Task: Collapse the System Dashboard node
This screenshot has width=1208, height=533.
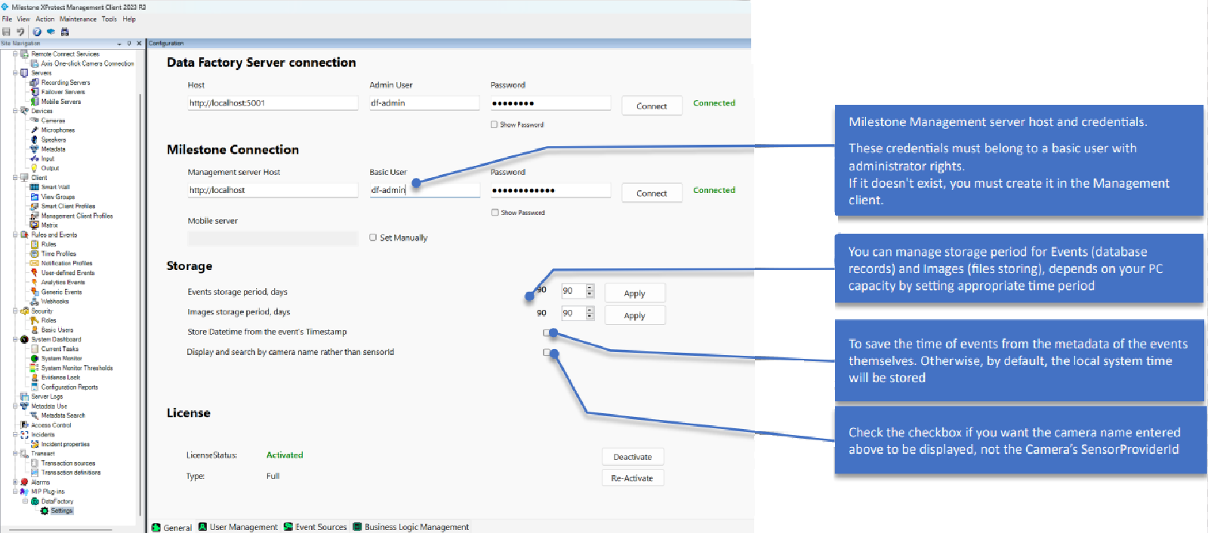Action: pos(15,339)
